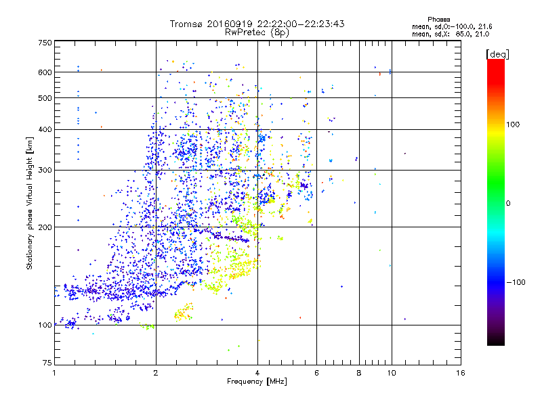Click the colorbar tick label "0"
Image resolution: width=542 pixels, height=406 pixels.
tap(507, 203)
